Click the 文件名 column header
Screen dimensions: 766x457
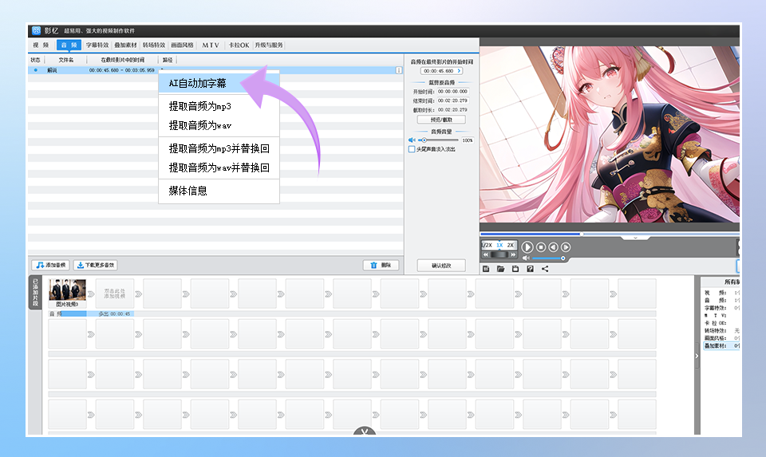click(66, 60)
